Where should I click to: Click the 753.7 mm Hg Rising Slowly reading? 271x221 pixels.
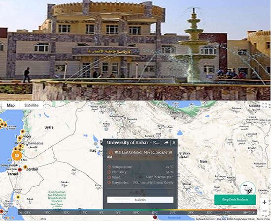(x=153, y=182)
